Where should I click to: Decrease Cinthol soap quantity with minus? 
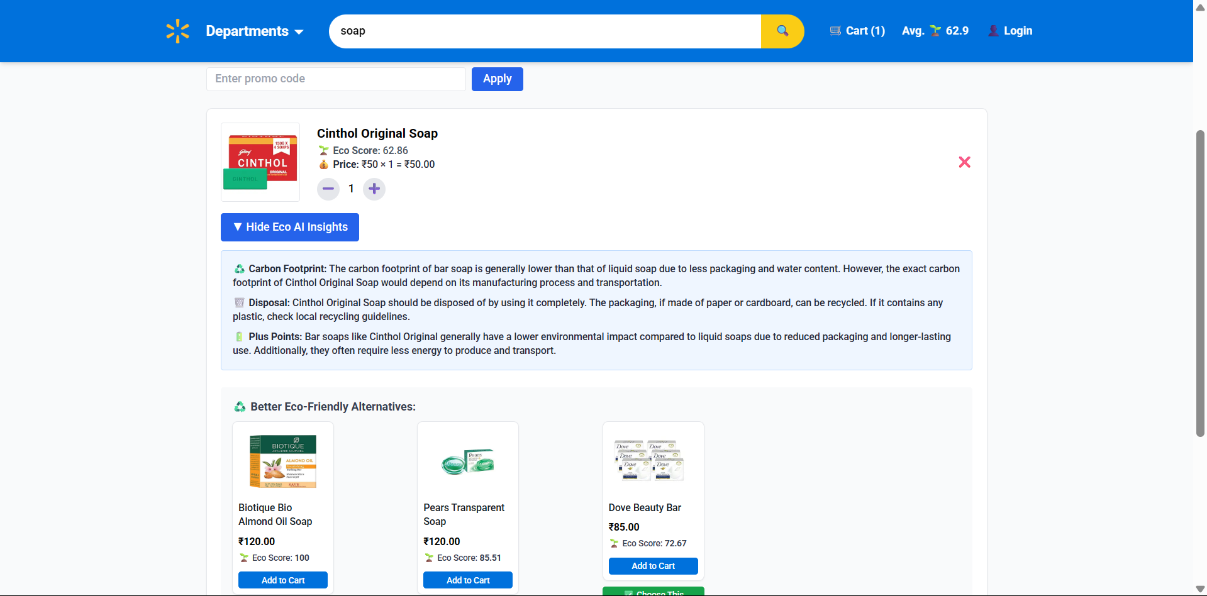click(328, 189)
